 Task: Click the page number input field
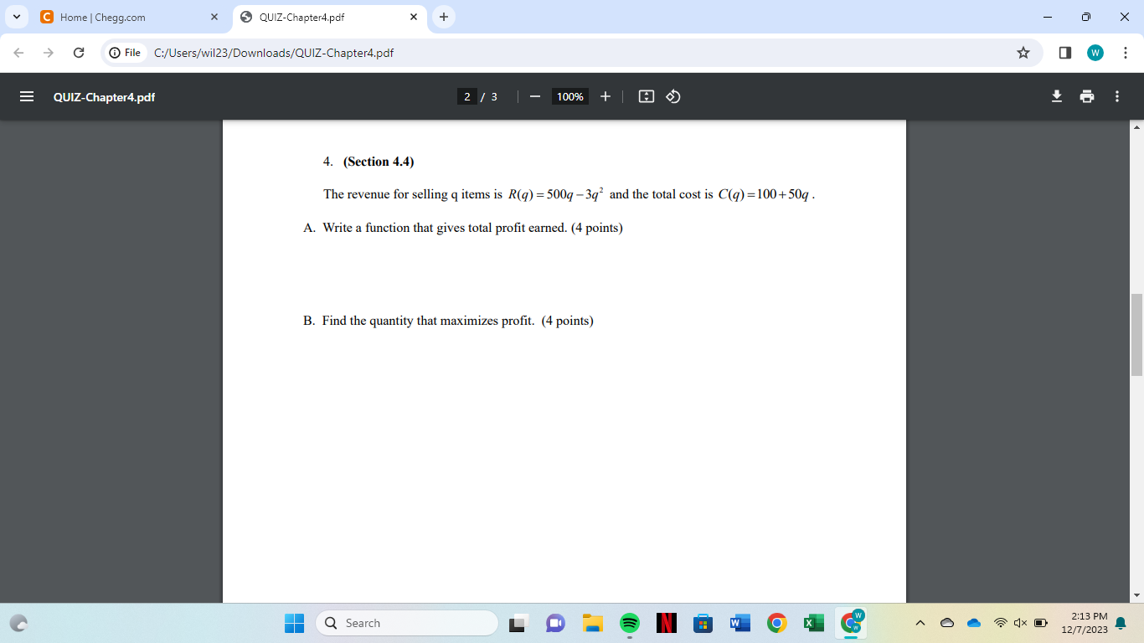469,96
